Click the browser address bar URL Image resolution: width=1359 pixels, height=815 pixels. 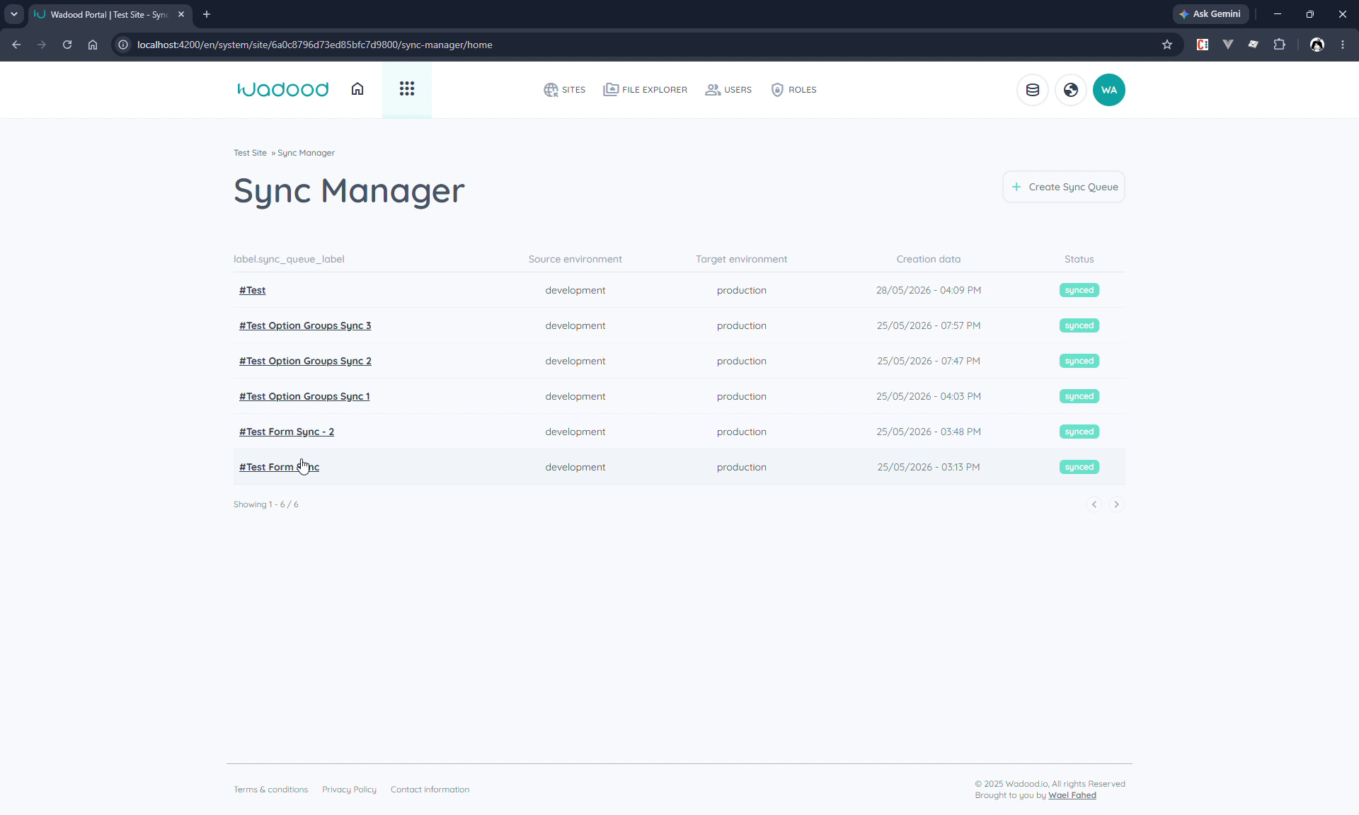pos(315,45)
